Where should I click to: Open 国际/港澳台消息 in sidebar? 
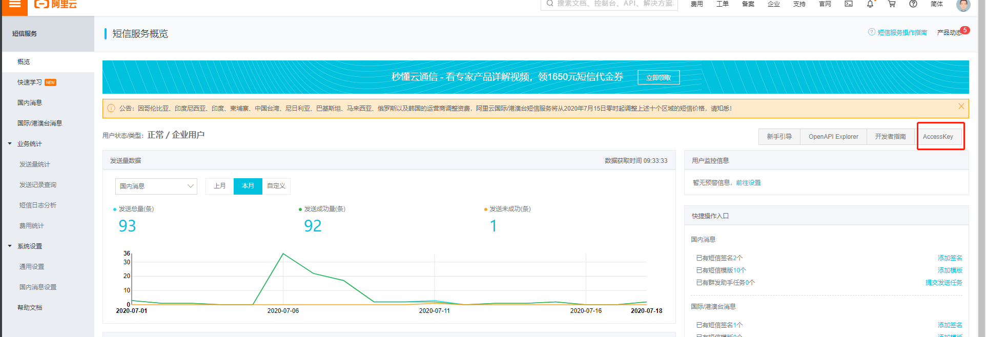pyautogui.click(x=39, y=123)
